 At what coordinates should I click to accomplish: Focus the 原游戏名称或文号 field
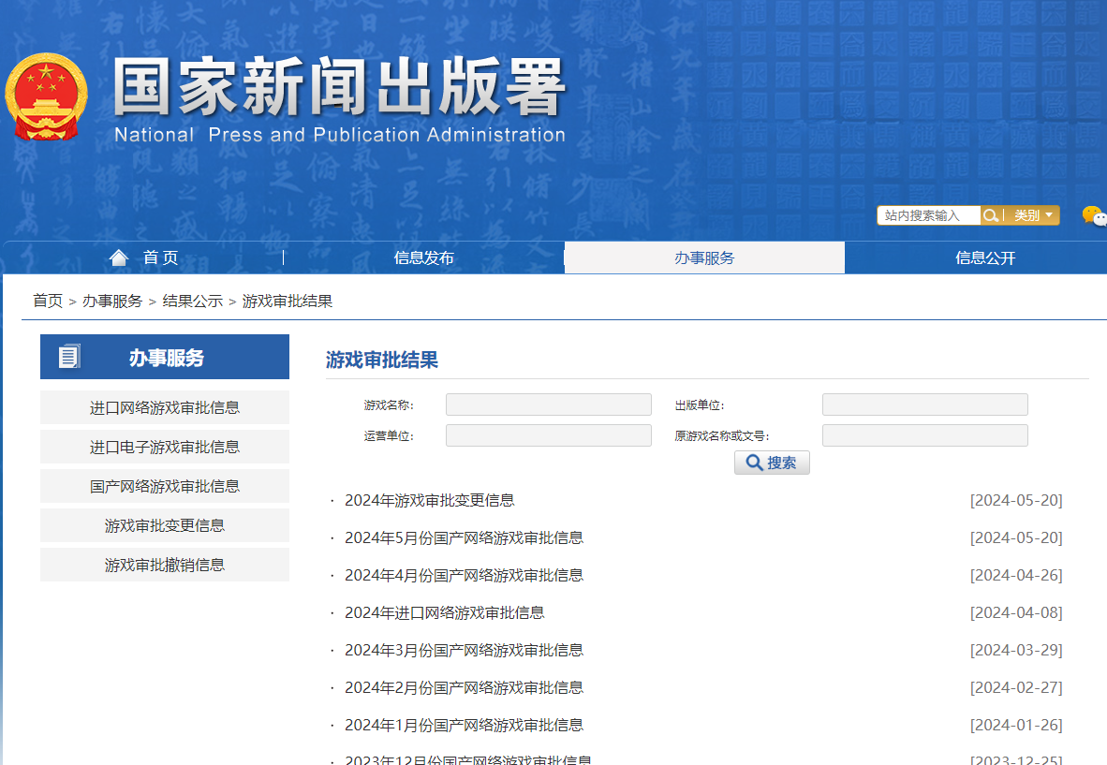924,435
